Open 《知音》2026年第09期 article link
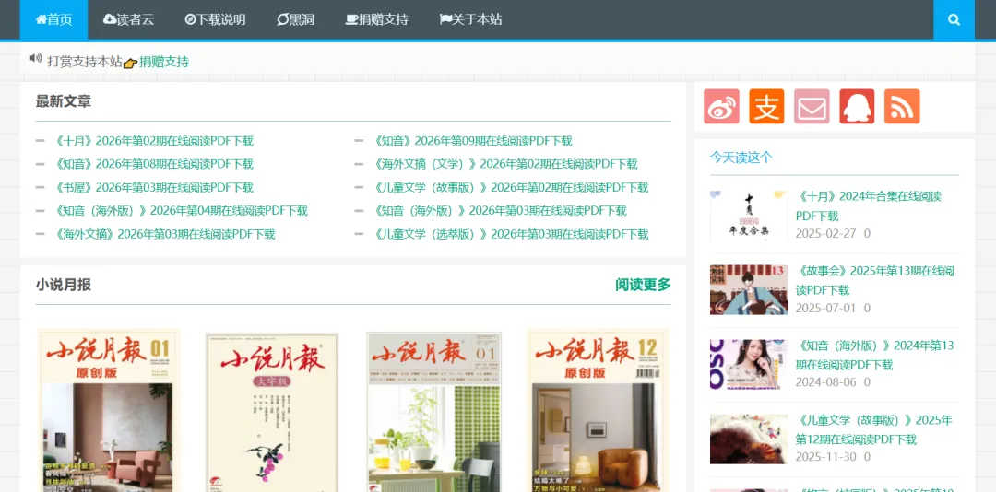Screen dimensions: 996x492 (472, 141)
